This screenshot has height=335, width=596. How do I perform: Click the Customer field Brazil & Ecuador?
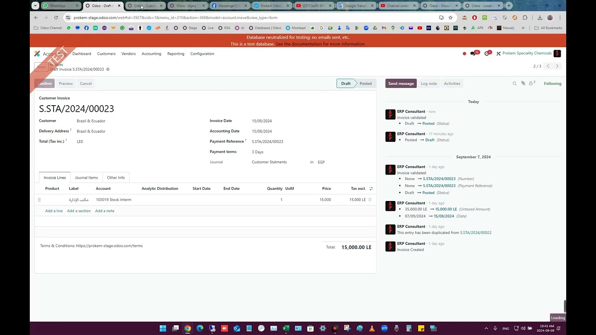click(91, 121)
